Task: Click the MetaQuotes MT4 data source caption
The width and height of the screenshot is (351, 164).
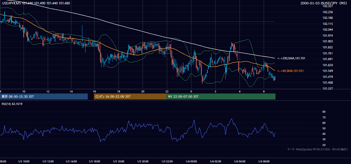Action: point(317,149)
